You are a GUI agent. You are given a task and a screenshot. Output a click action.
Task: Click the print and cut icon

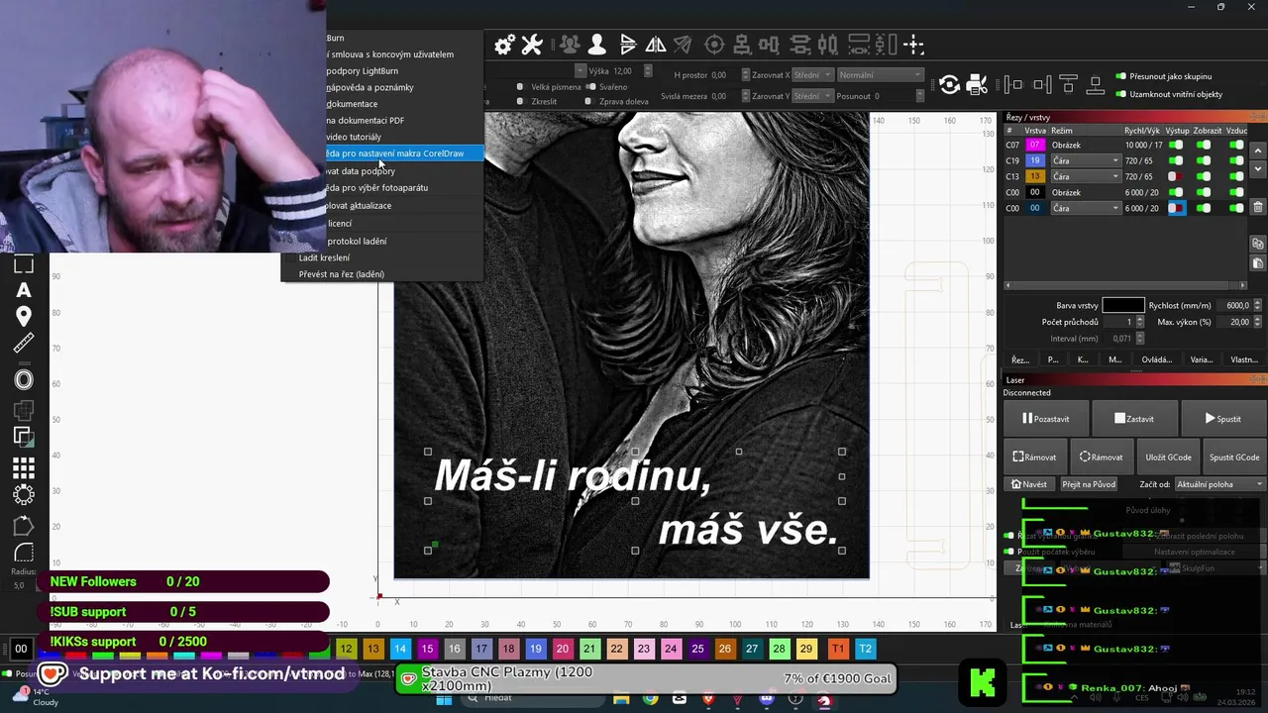[977, 85]
